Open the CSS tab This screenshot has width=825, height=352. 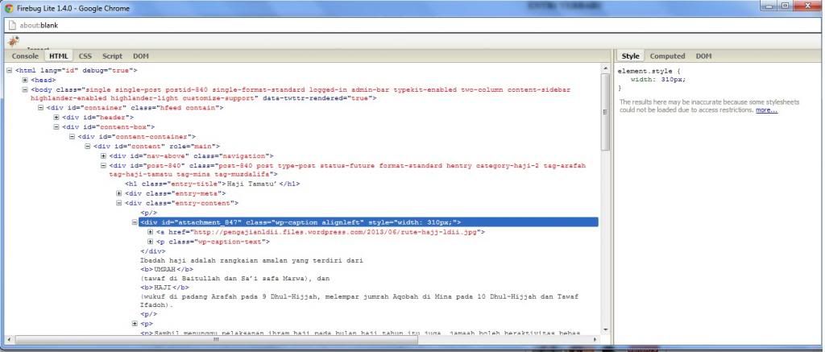click(x=85, y=56)
